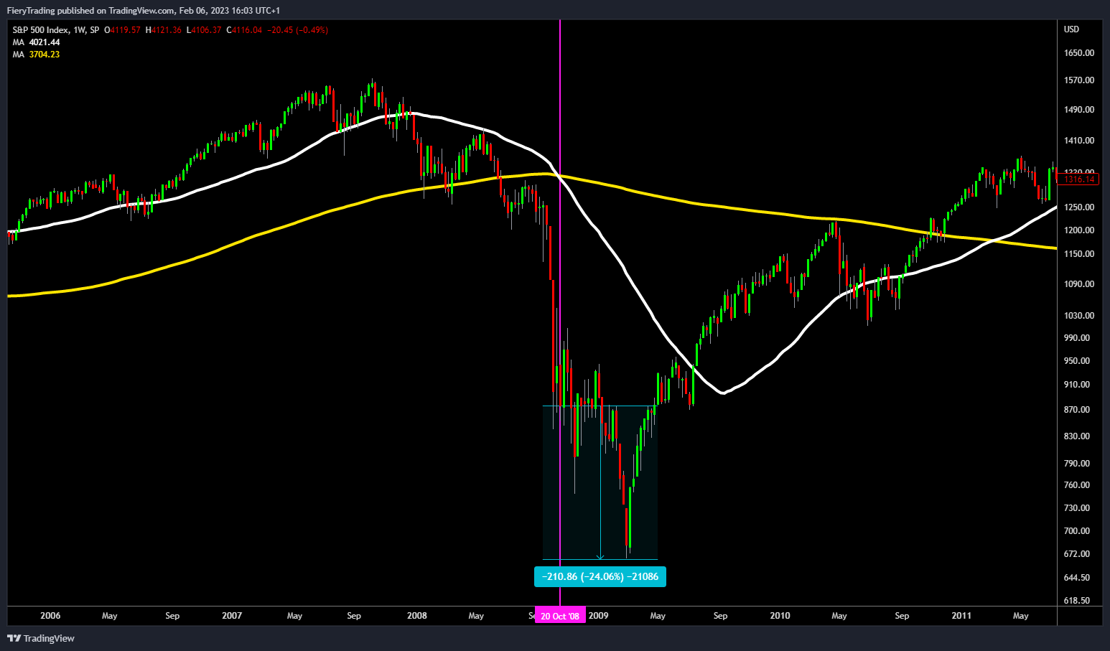
Task: Click the 700.00 price axis label
Action: (x=1077, y=531)
